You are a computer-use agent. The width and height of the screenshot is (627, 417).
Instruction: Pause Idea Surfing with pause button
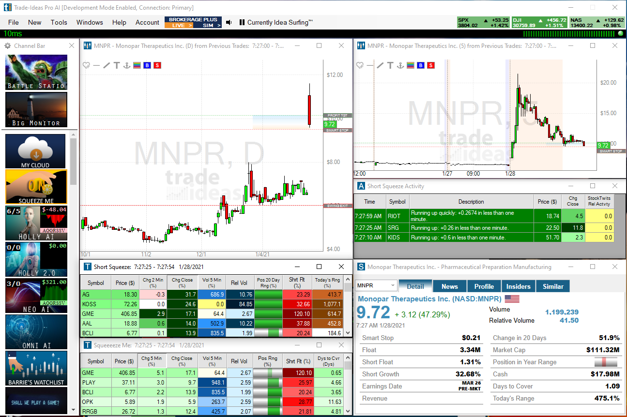pos(242,22)
